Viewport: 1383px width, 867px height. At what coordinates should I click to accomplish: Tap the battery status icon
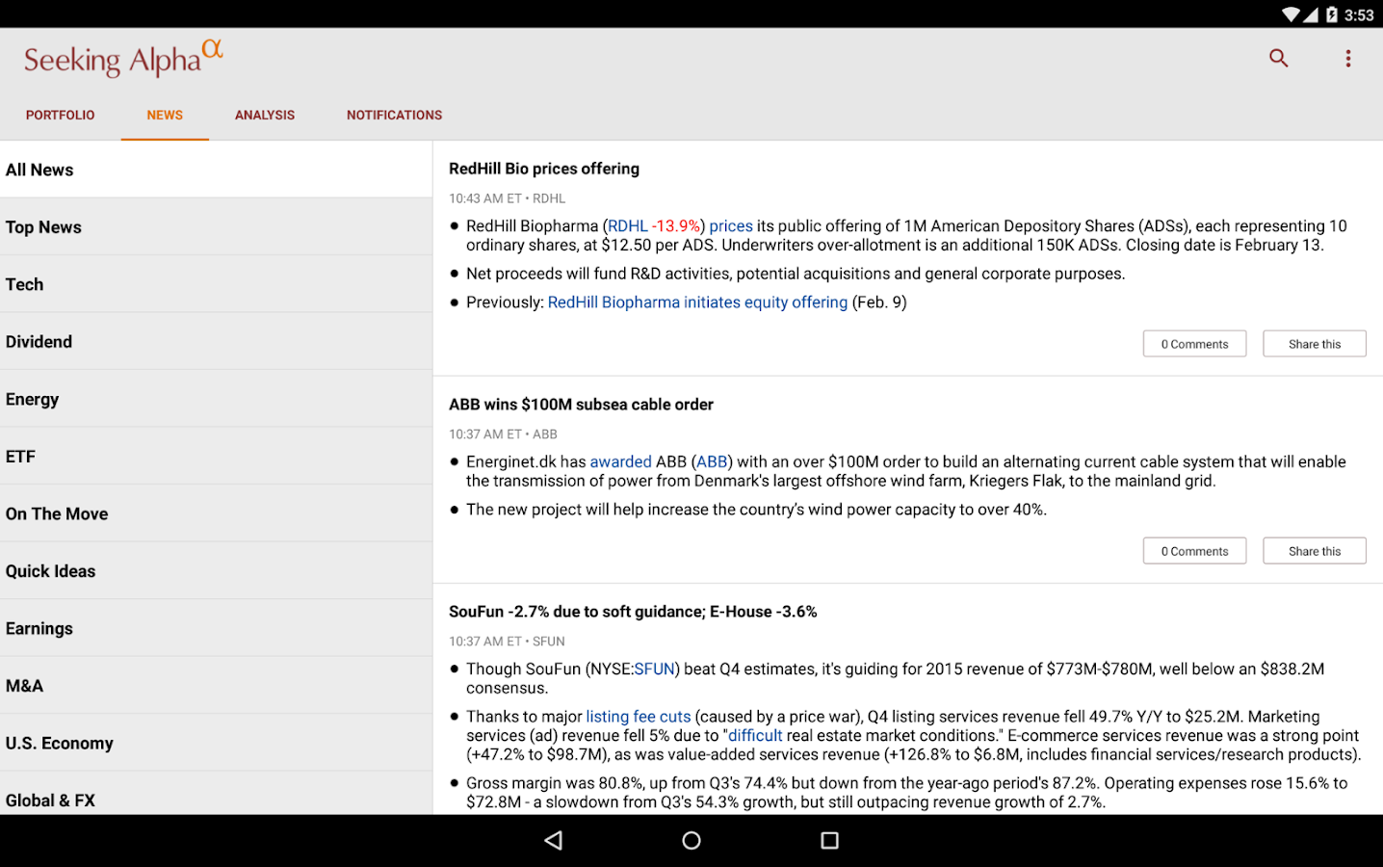(1332, 14)
